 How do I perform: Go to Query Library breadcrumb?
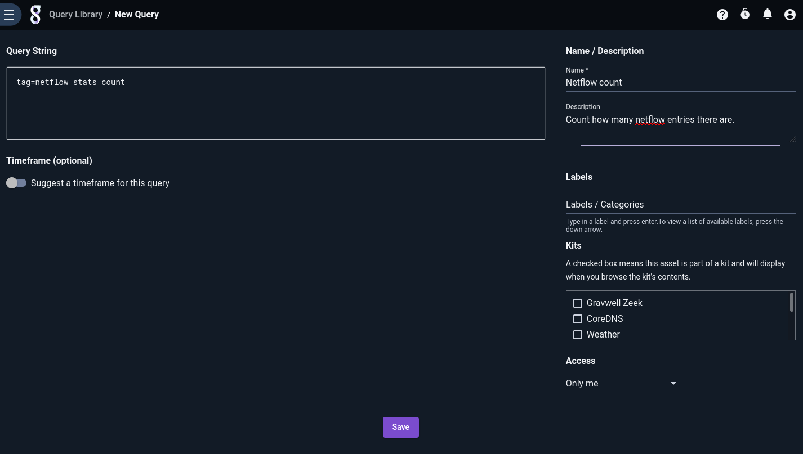(x=75, y=15)
